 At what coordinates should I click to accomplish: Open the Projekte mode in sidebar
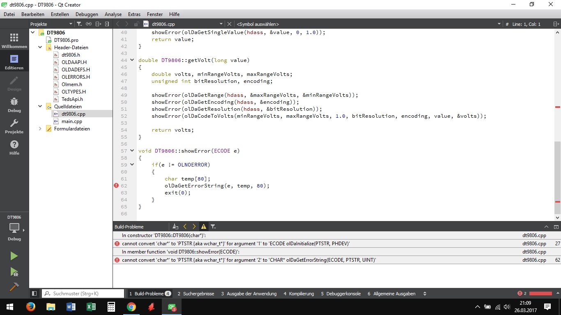coord(14,126)
